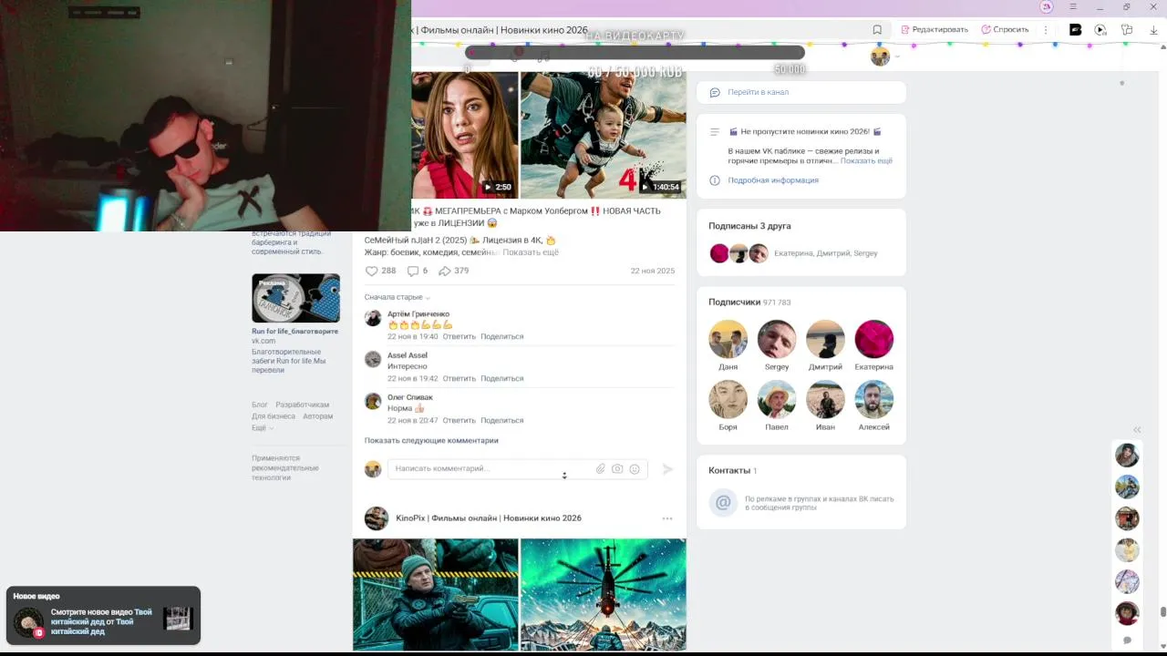Open the KinoPix post three-dot menu
The image size is (1167, 656).
click(667, 518)
